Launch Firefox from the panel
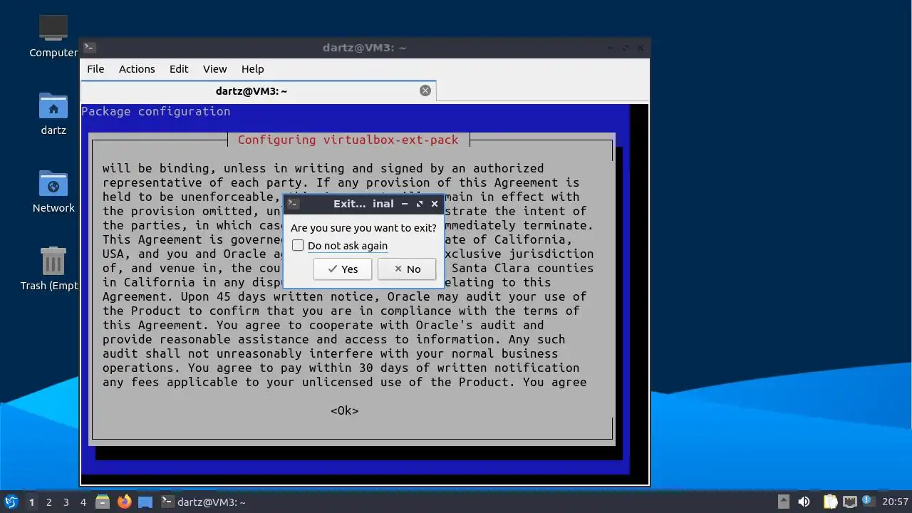Screen dimensions: 912x513 click(x=124, y=502)
